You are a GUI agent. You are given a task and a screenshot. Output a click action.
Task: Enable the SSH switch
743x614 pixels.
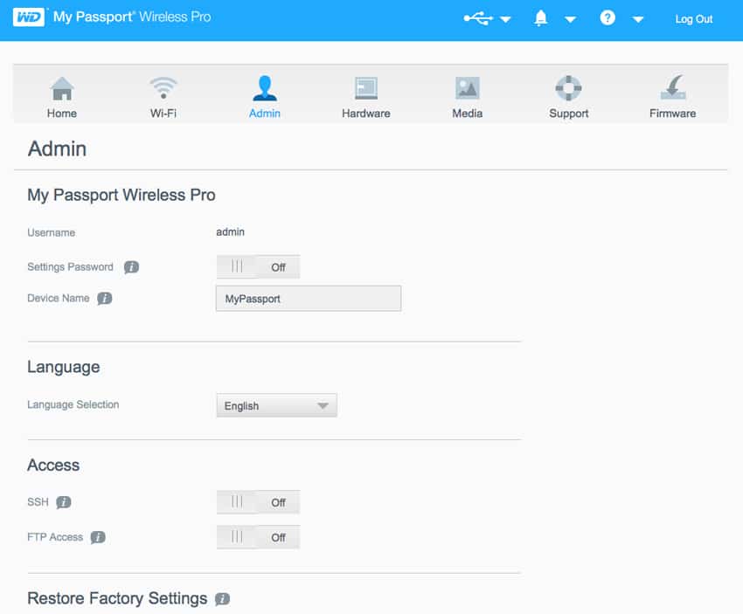pos(258,502)
